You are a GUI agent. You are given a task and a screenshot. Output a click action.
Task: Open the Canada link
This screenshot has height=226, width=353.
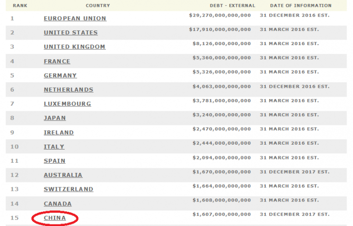(x=58, y=204)
